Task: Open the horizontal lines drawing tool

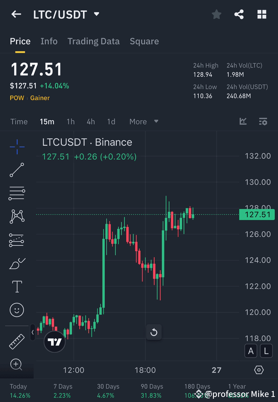Action: click(x=17, y=193)
